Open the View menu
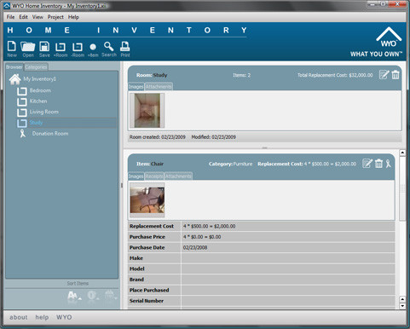 [x=38, y=17]
